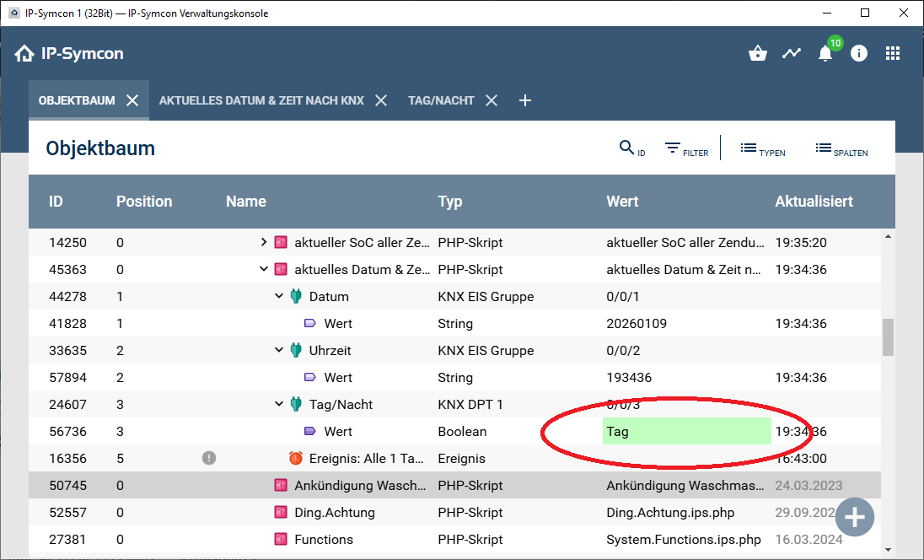Image resolution: width=924 pixels, height=560 pixels.
Task: Switch to the Tag/Nacht tab
Action: [x=441, y=100]
